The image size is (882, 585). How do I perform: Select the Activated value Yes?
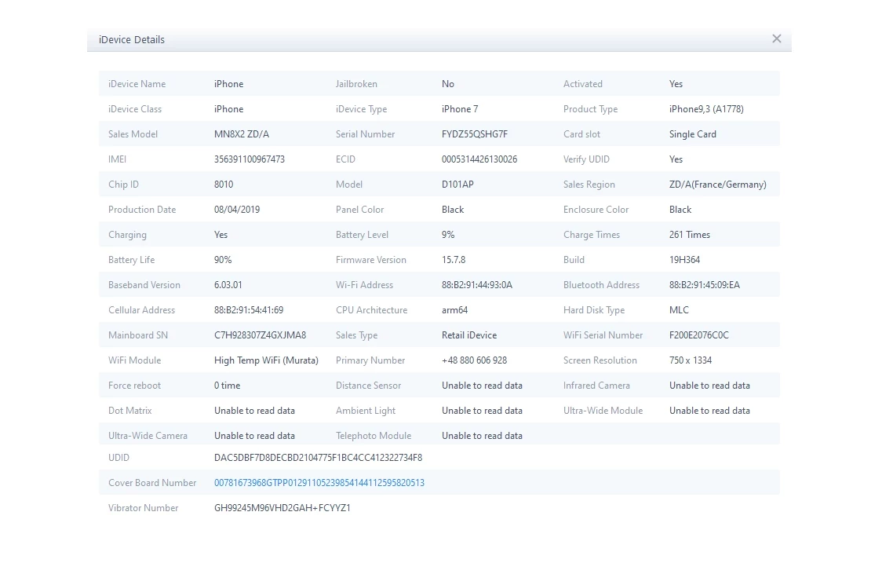tap(676, 84)
